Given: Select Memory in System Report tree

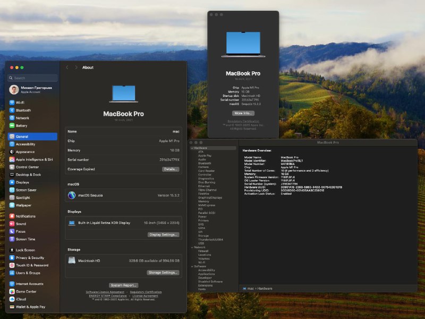Looking at the screenshot, I should pos(203,202).
